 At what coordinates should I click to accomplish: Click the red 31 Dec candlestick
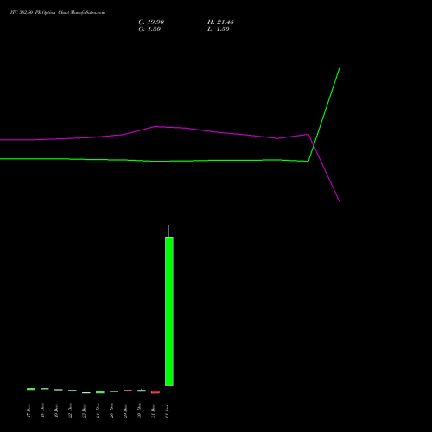coord(156,392)
